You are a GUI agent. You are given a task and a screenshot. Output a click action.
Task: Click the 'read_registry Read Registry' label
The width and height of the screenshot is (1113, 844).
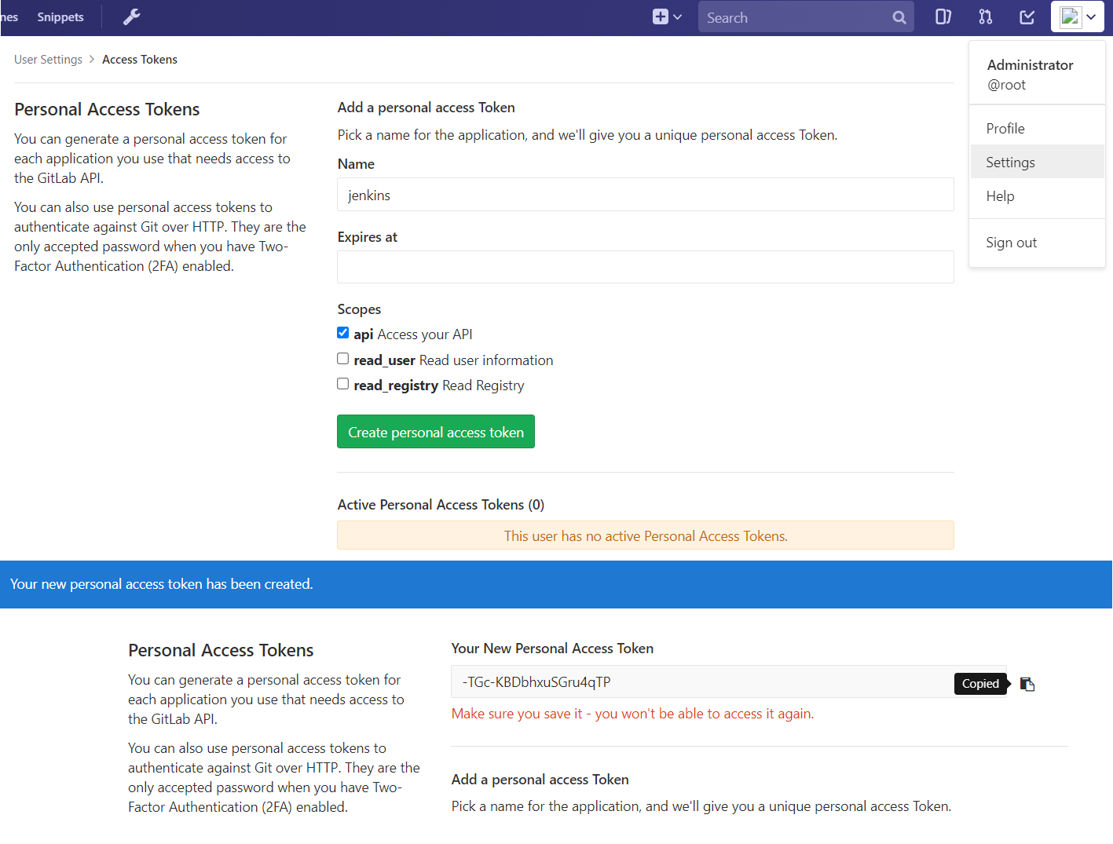click(439, 385)
